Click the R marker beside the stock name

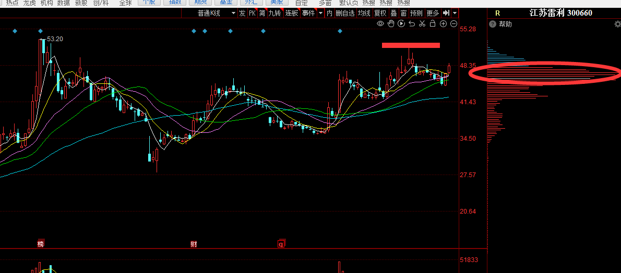point(498,13)
